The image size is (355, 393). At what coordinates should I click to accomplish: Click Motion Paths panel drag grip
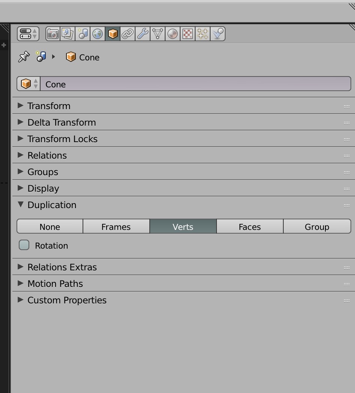[x=347, y=284]
